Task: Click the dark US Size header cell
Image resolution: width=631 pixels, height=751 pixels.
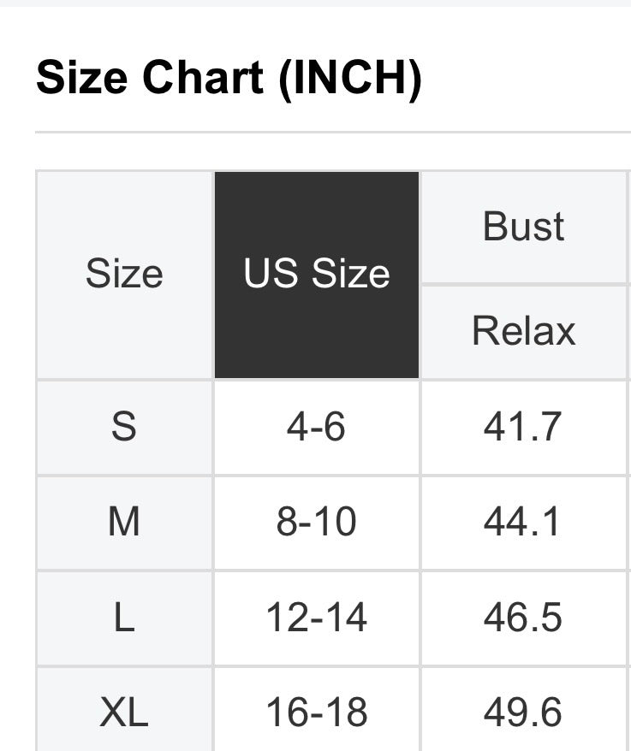Action: tap(317, 275)
